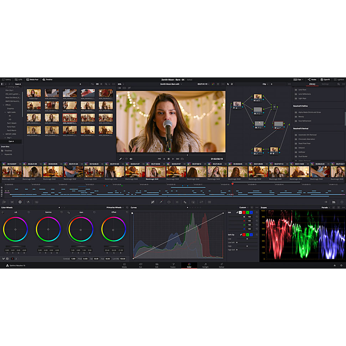Open the Curves palette
This screenshot has height=346, width=346.
pos(153,202)
